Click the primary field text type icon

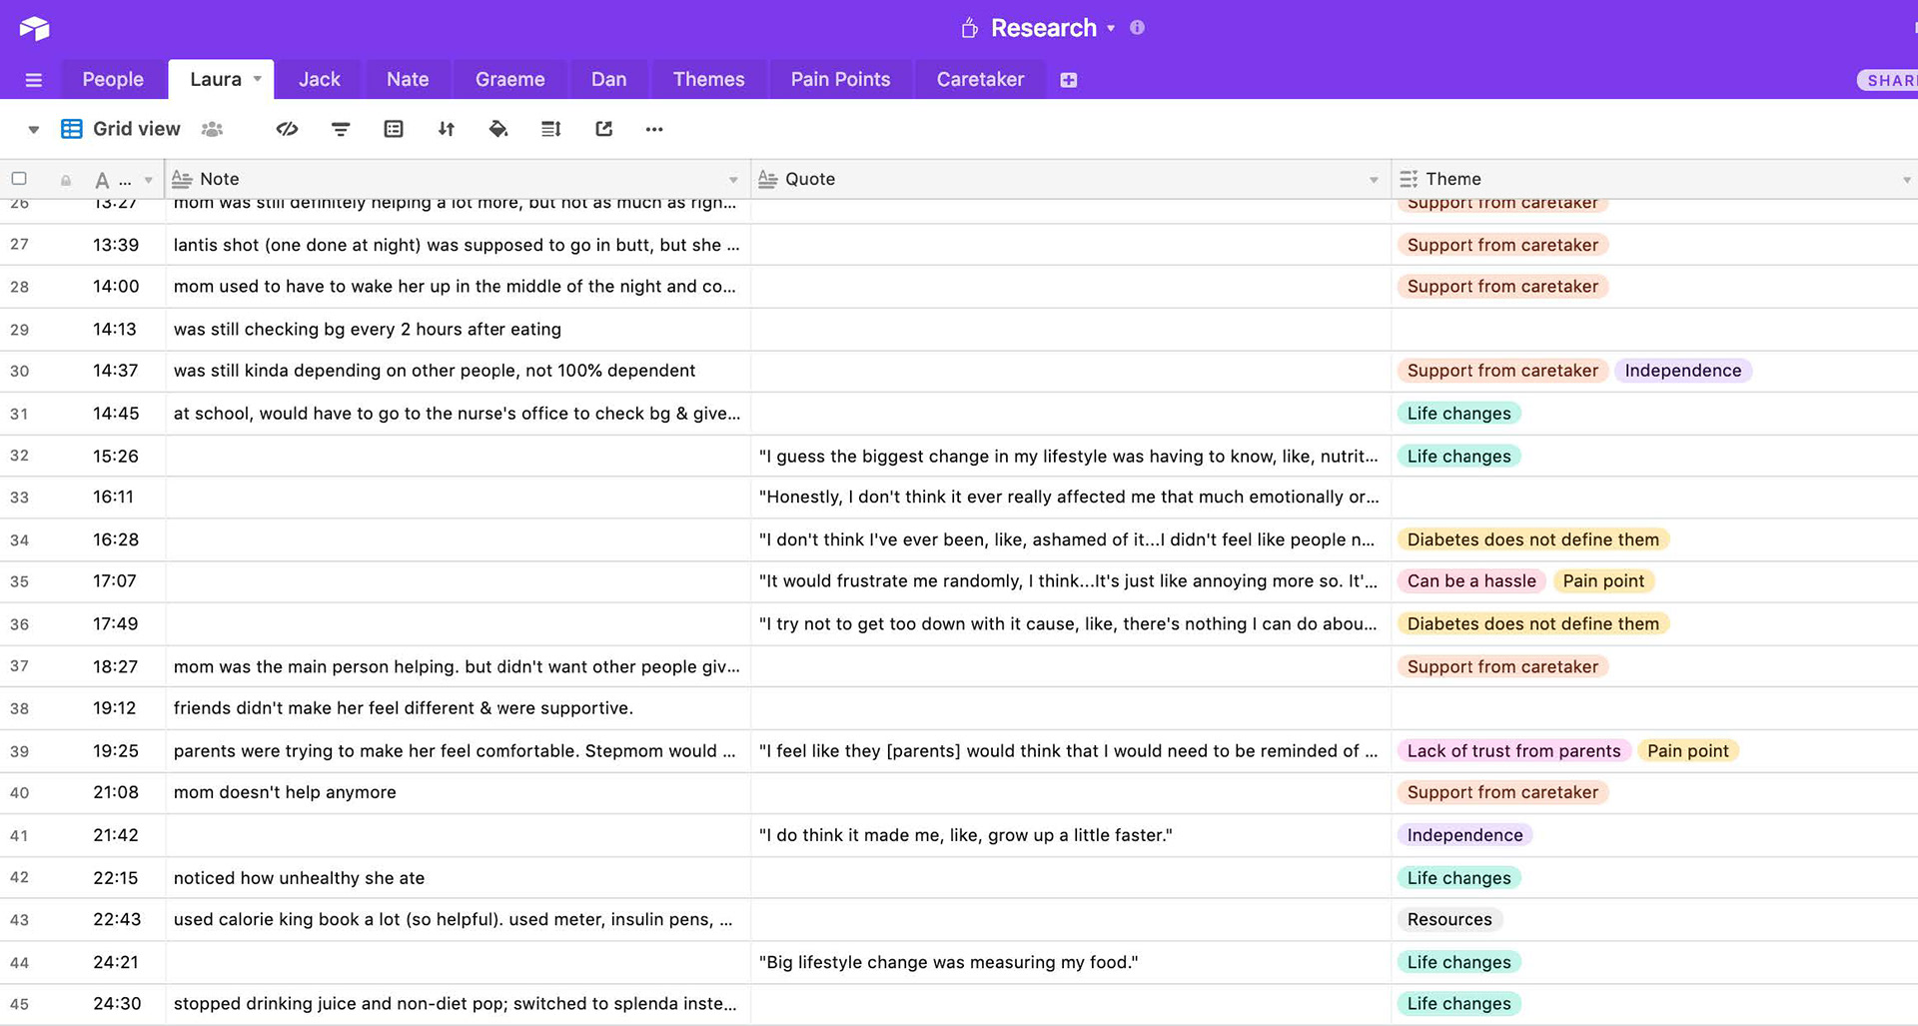[102, 180]
